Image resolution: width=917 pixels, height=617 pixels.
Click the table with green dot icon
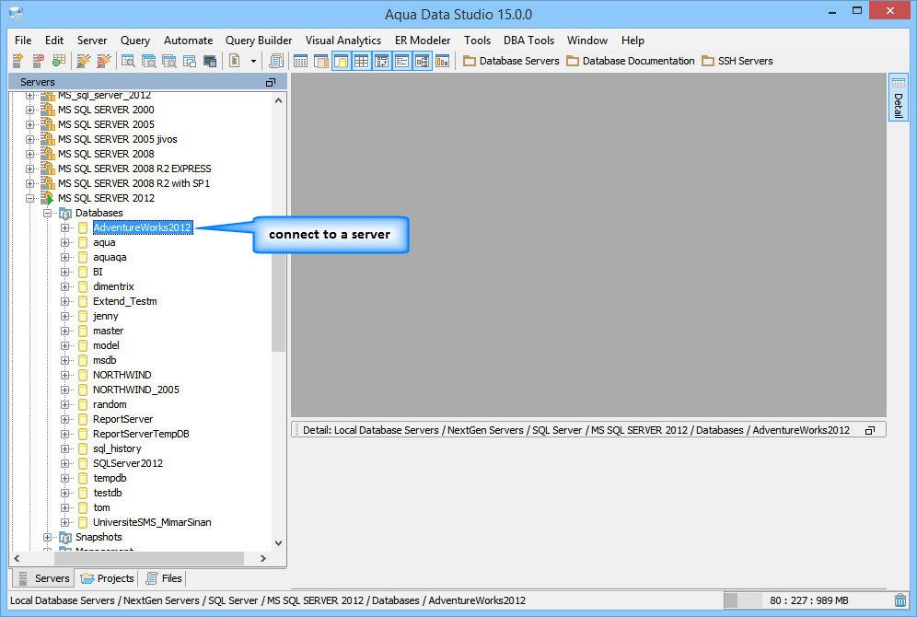[x=59, y=60]
